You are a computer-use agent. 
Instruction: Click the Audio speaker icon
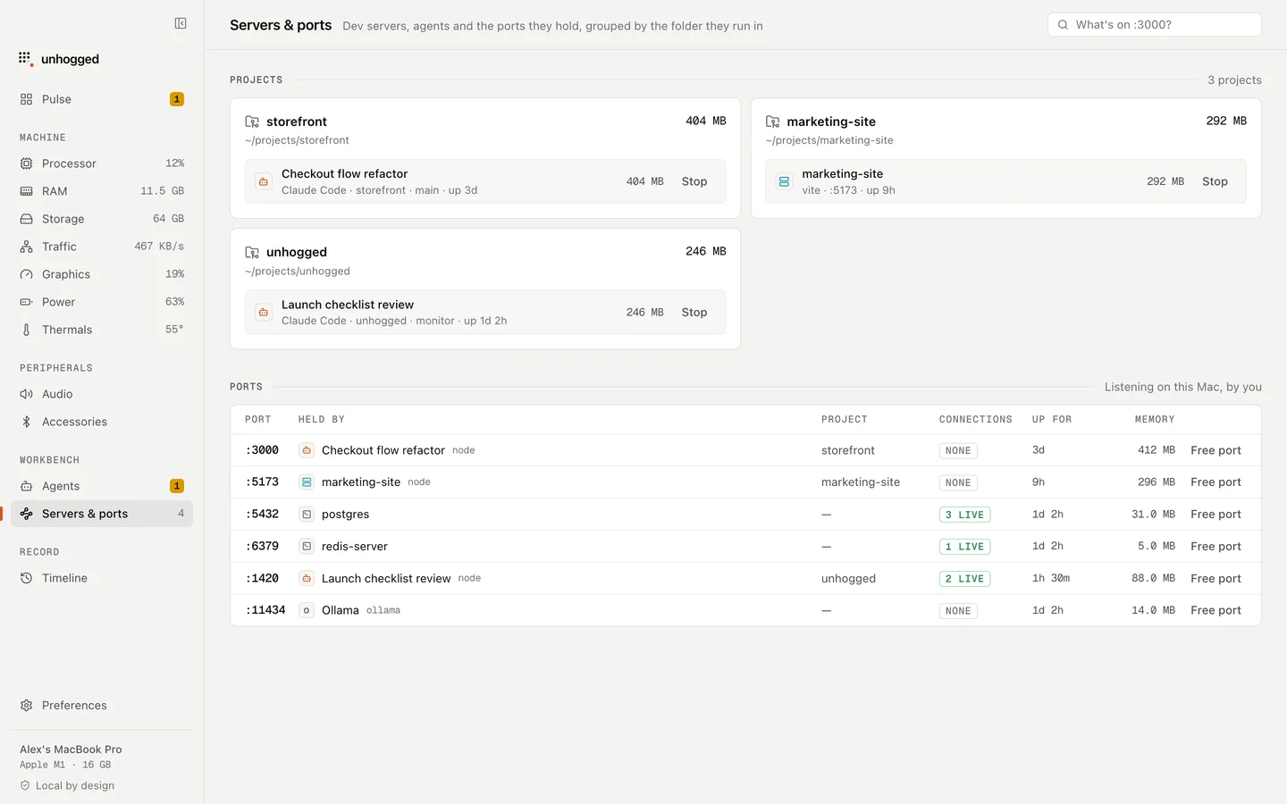point(27,394)
